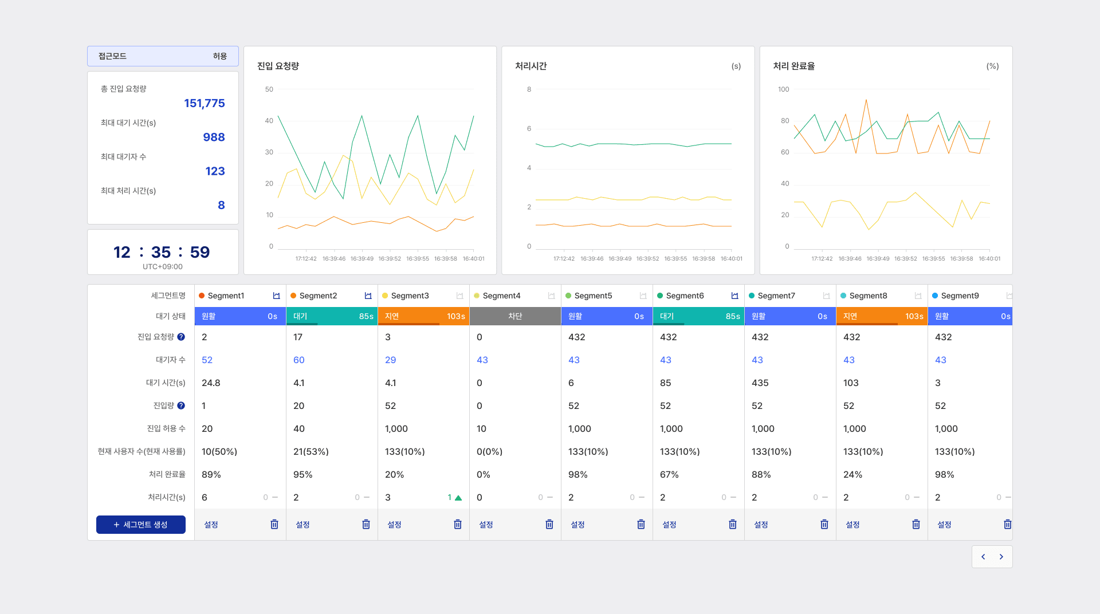The image size is (1100, 614).
Task: Click Segment2 대기자 수 value 60
Action: (298, 360)
